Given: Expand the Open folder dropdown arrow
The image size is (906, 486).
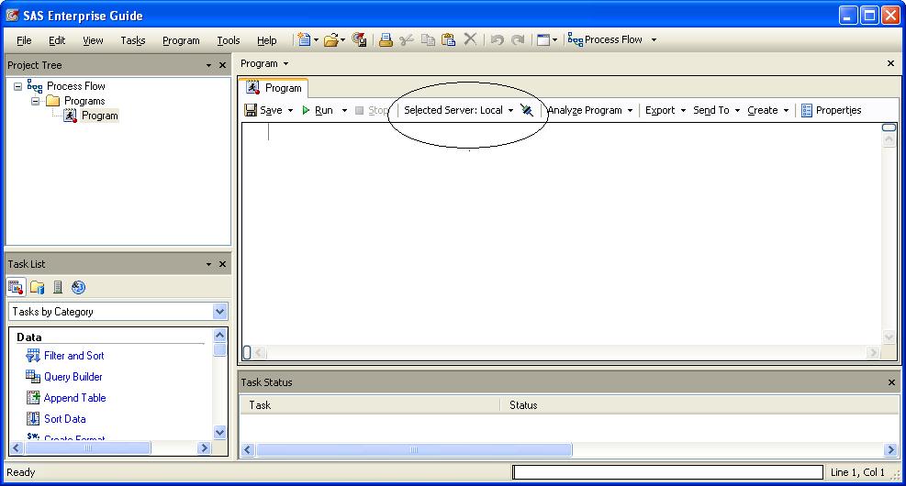Looking at the screenshot, I should point(342,39).
